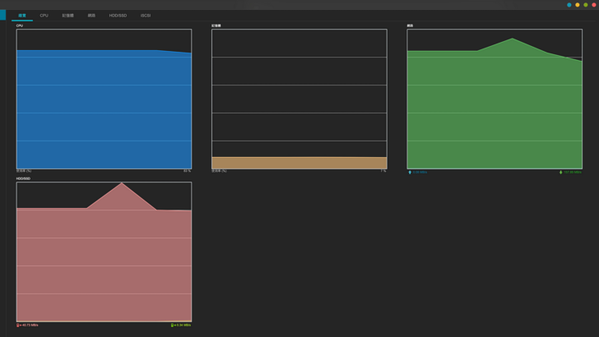This screenshot has height=337, width=599.
Task: Click the tan memory usage graph
Action: (299, 163)
